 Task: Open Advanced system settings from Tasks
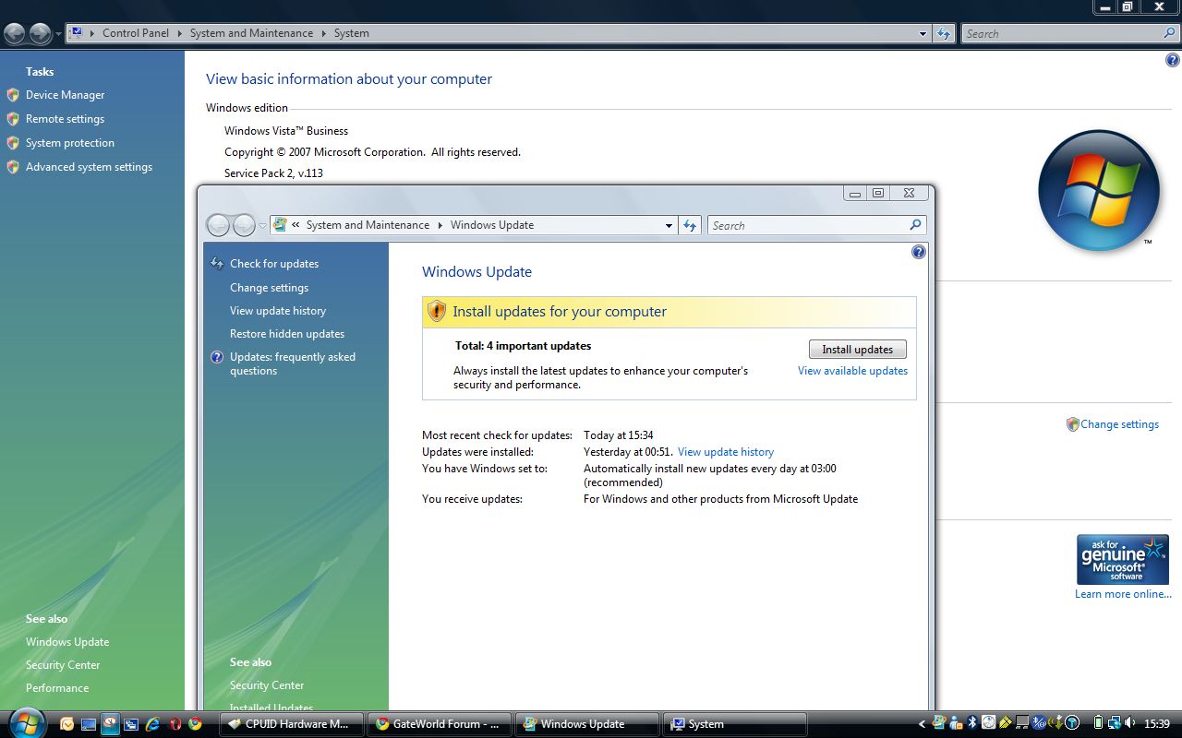89,167
